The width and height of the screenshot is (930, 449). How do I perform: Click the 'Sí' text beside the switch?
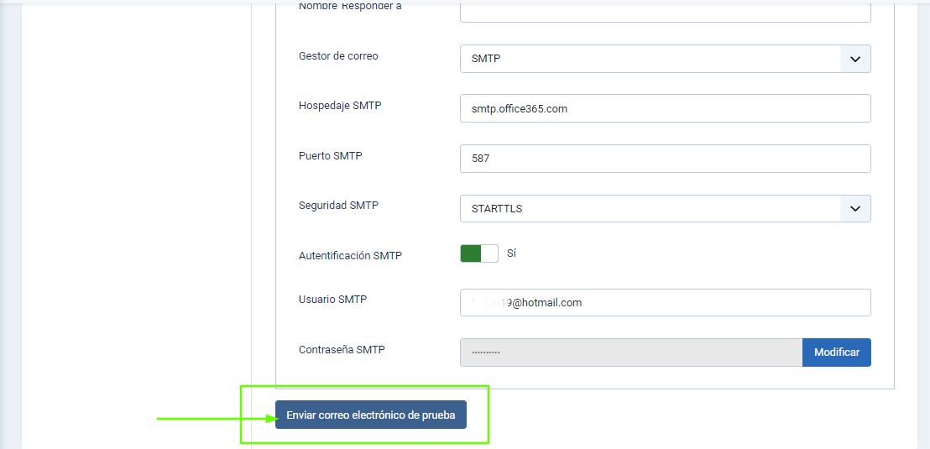point(511,253)
